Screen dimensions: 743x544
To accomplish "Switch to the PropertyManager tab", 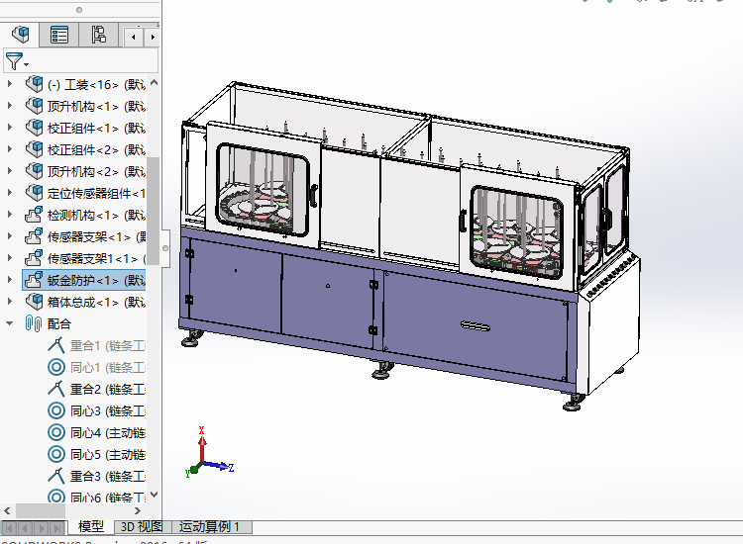I will click(59, 35).
